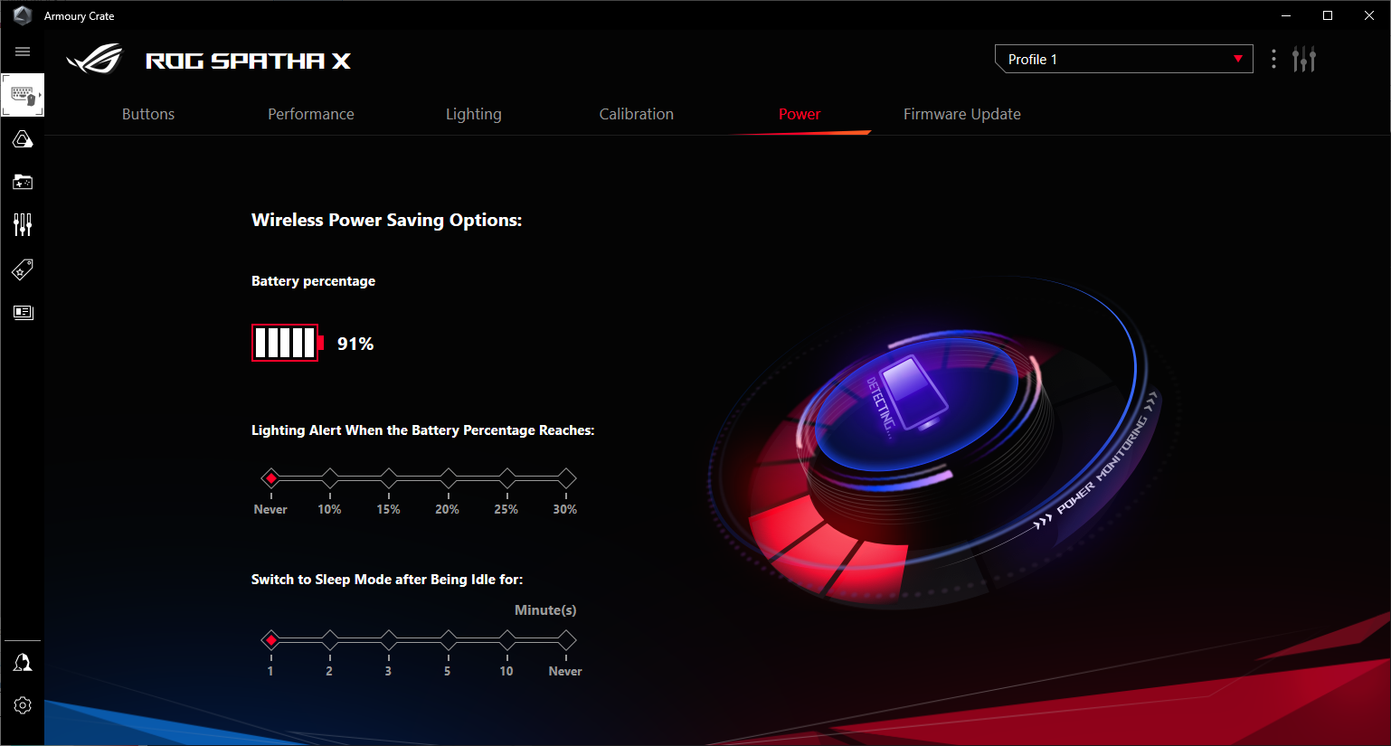Maximize the Armoury Crate window

[1328, 15]
